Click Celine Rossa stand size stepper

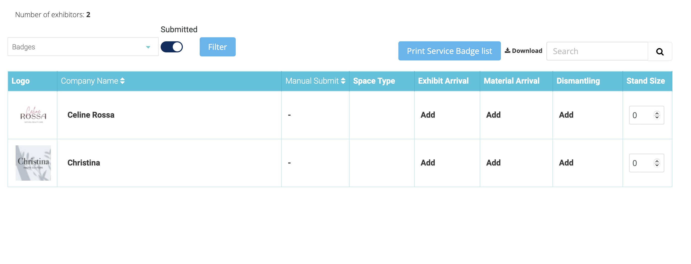point(657,115)
